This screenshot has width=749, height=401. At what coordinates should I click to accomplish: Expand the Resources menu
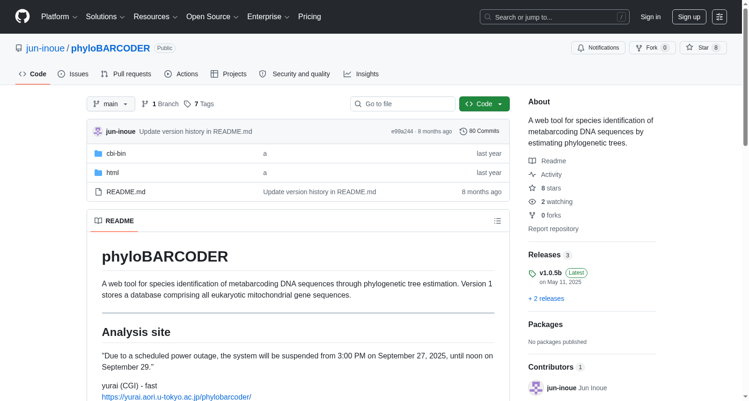[x=155, y=17]
